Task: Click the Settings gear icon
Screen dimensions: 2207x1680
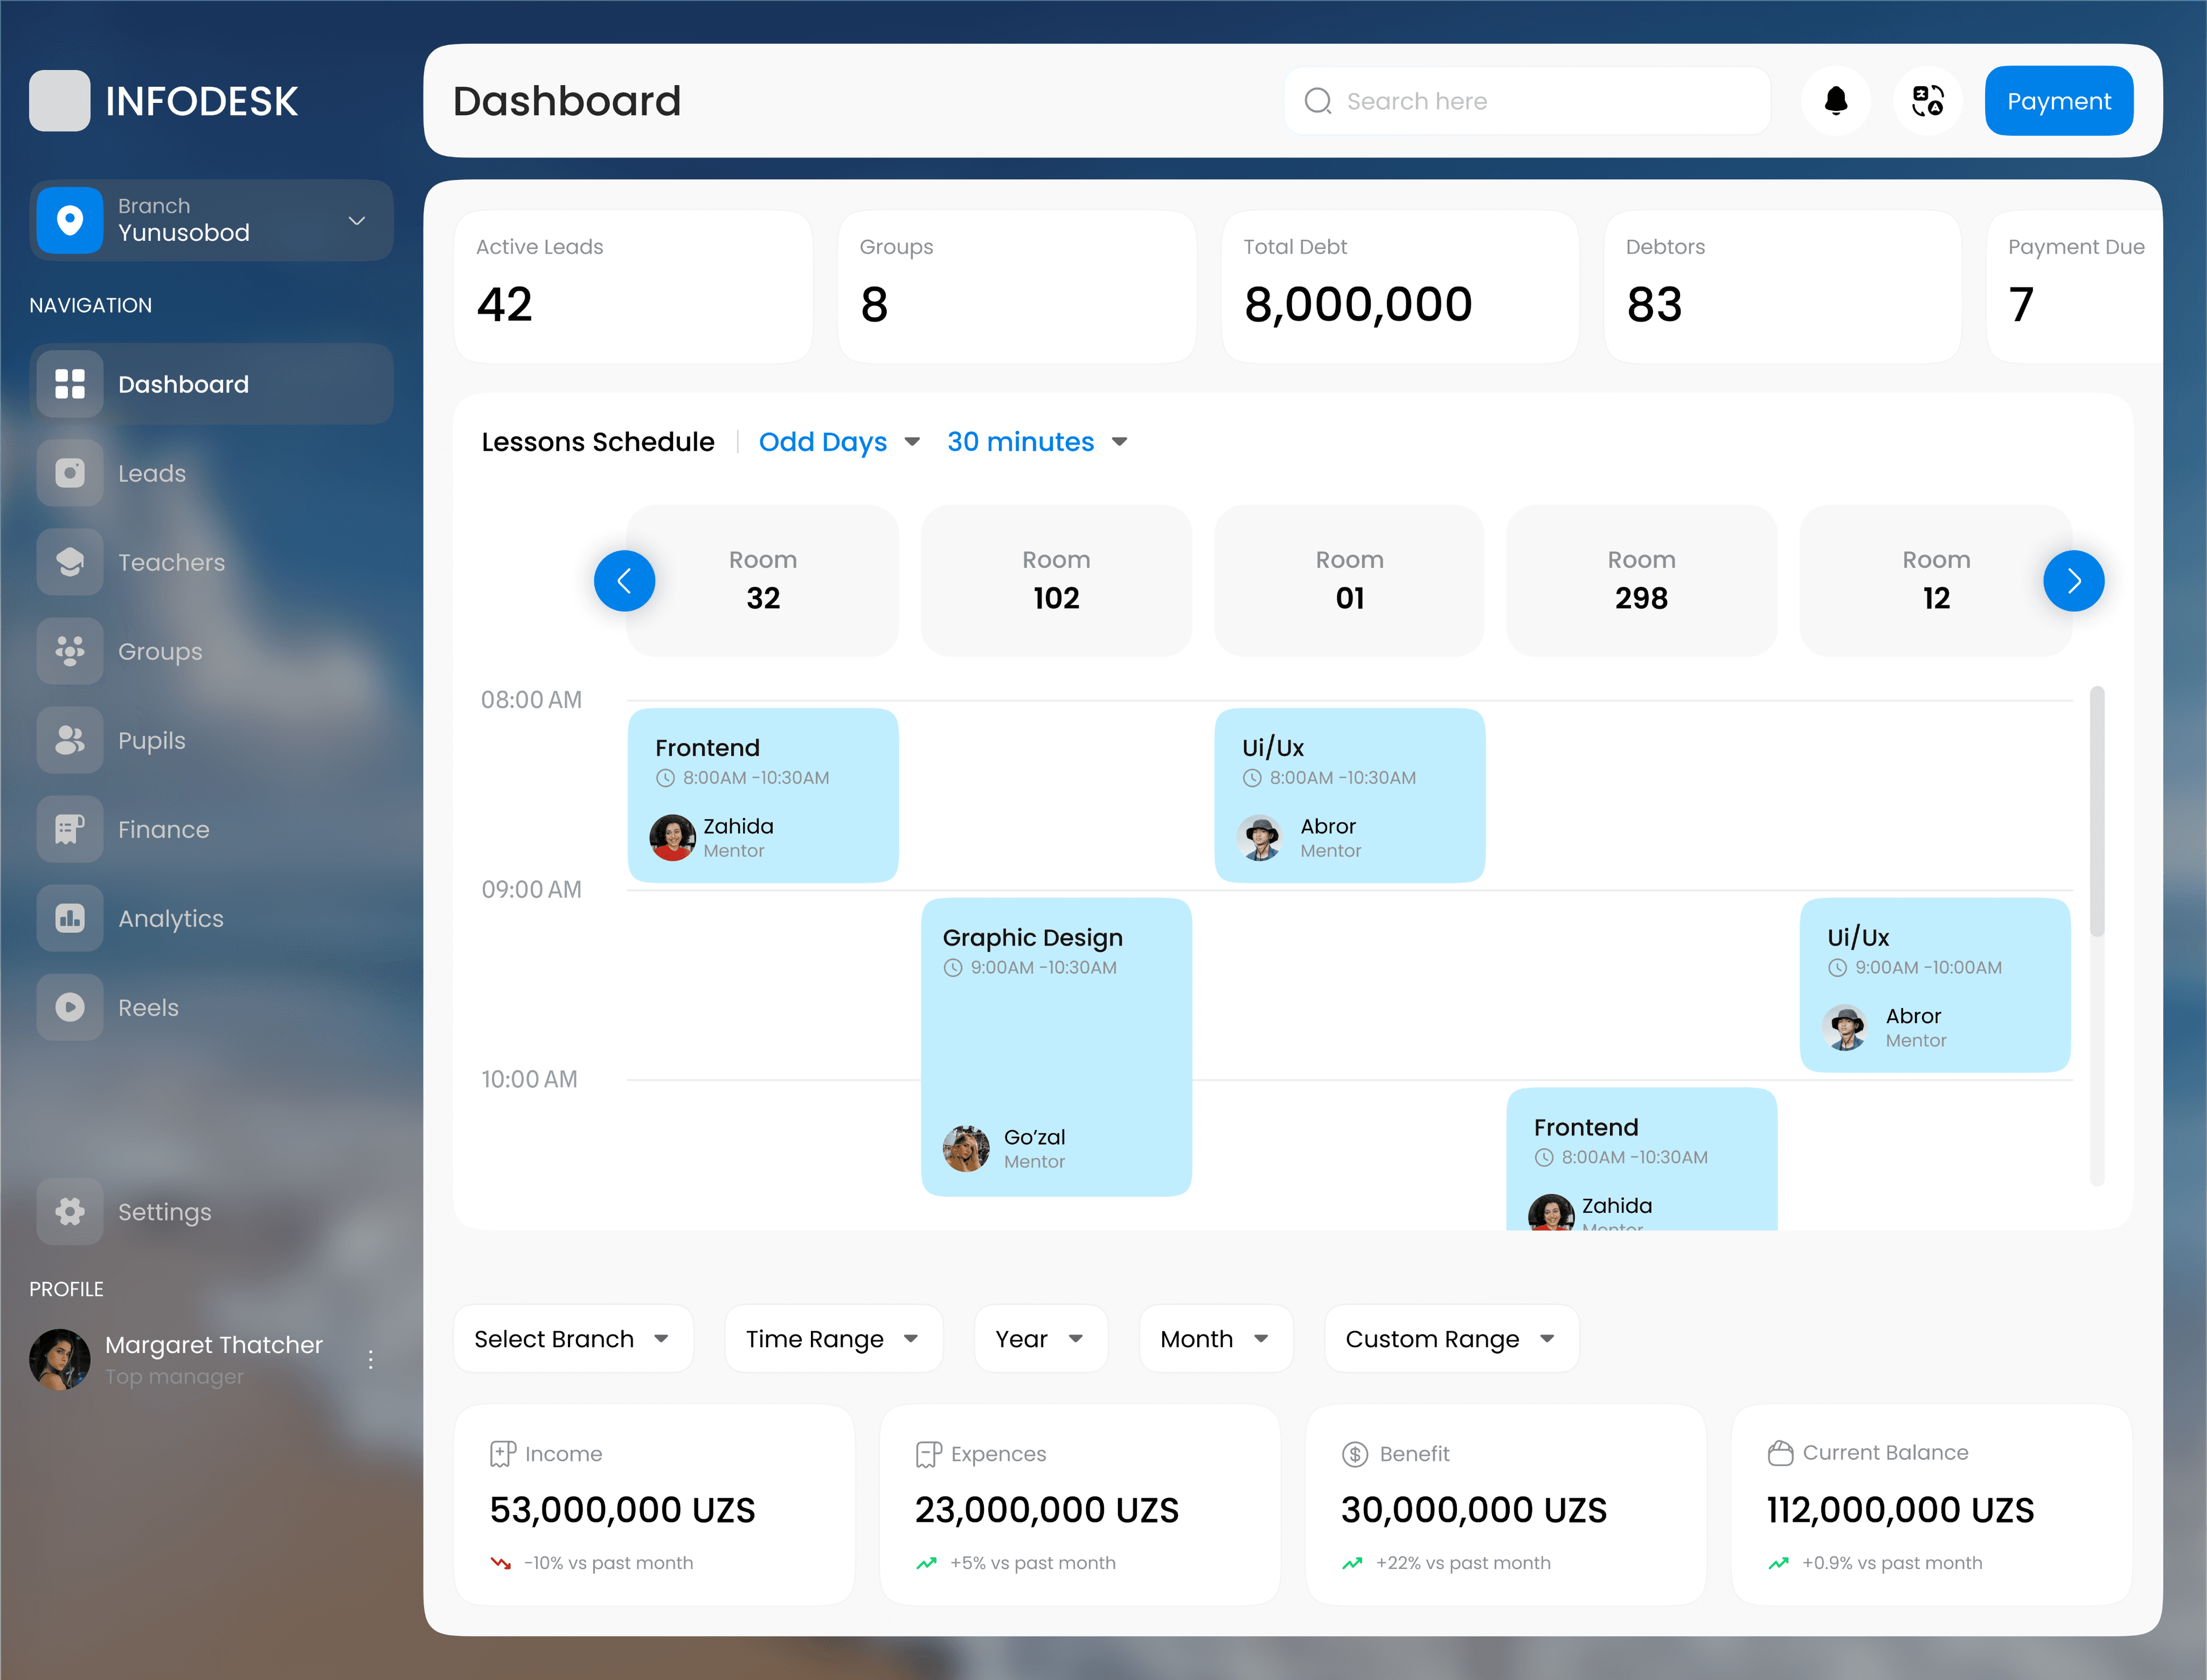Action: (x=70, y=1212)
